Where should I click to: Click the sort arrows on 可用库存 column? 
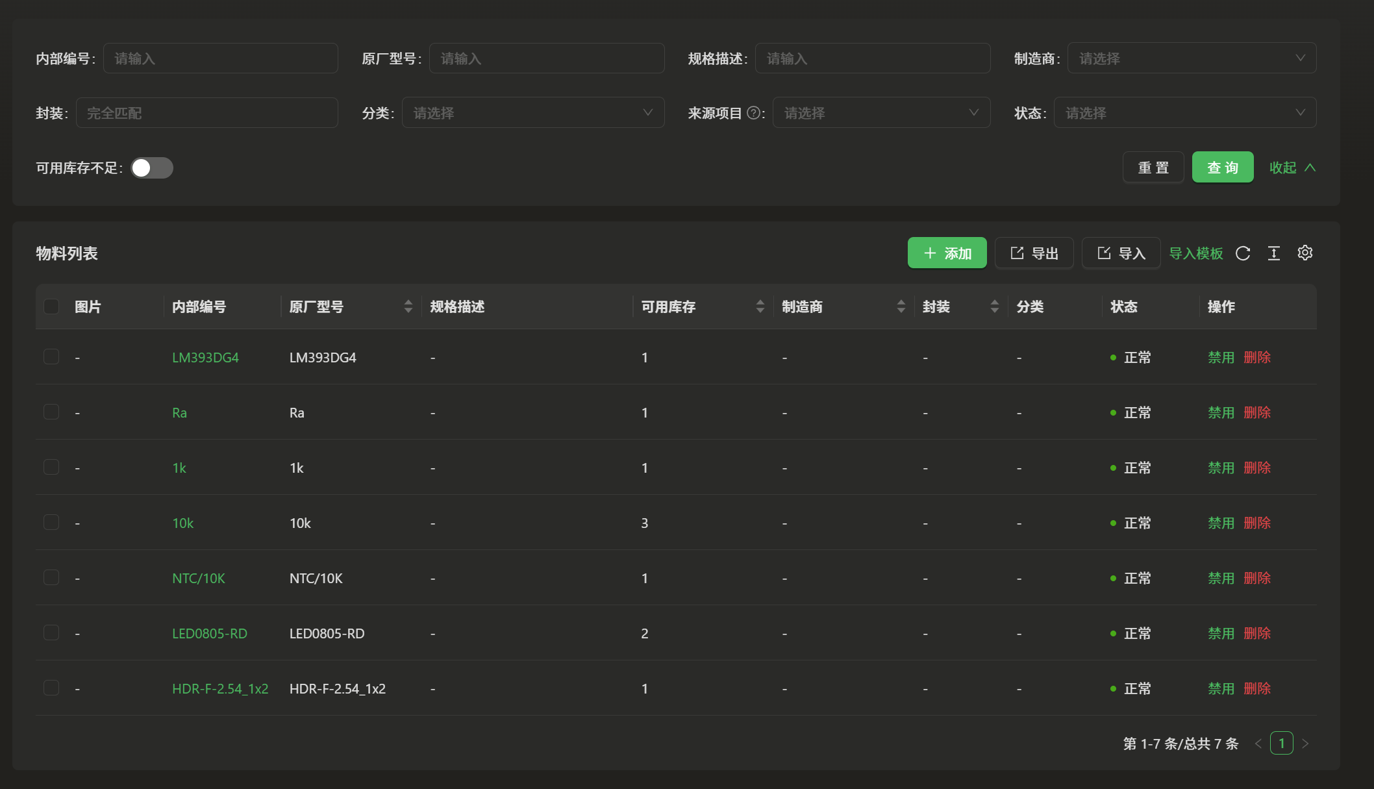point(760,306)
